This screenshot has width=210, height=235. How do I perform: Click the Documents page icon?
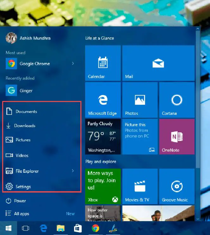point(9,111)
